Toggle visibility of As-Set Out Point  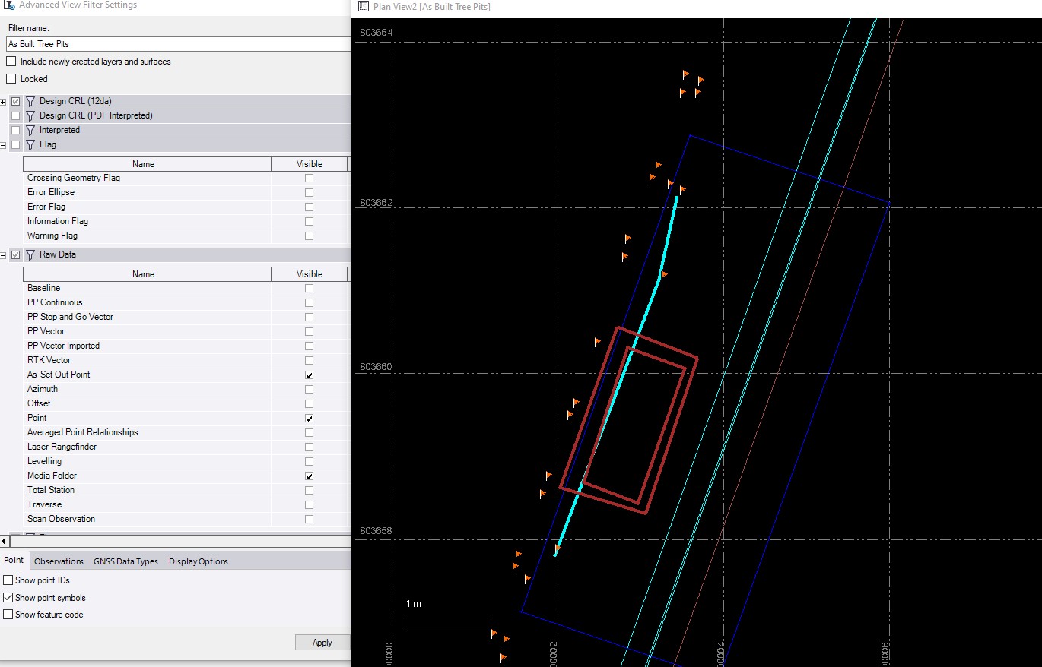(309, 375)
